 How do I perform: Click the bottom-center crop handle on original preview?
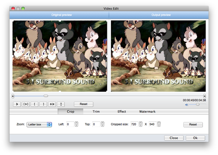click(x=60, y=91)
